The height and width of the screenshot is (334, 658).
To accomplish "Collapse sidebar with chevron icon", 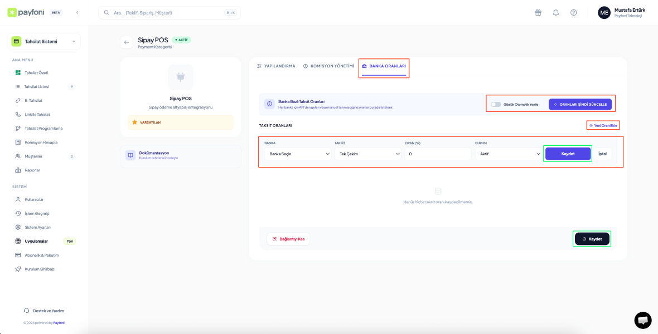I will tap(77, 12).
